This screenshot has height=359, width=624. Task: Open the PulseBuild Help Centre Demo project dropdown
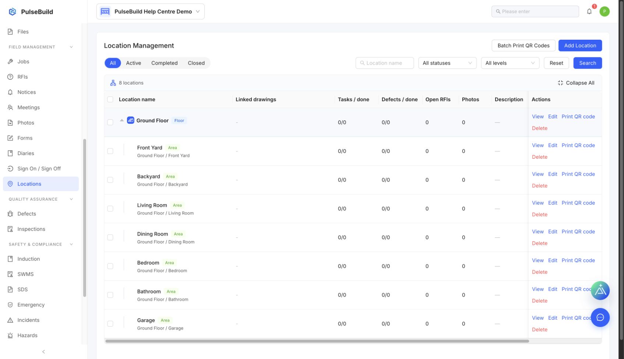click(x=150, y=11)
